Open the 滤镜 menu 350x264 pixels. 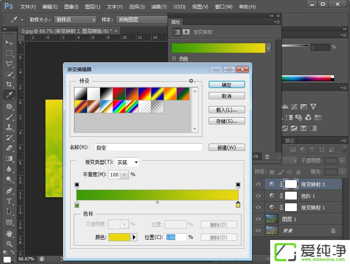coord(159,7)
